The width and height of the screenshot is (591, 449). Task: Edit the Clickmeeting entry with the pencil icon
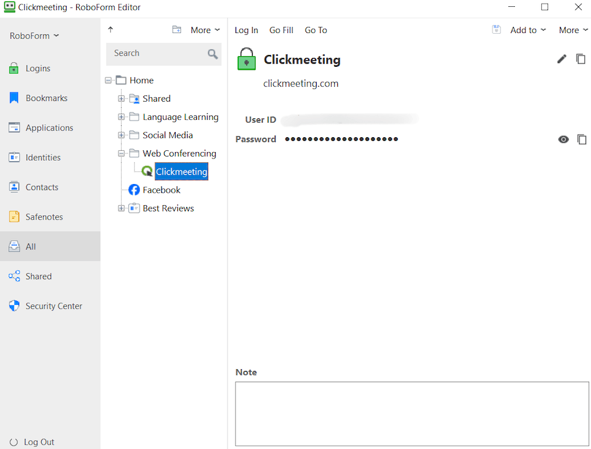pyautogui.click(x=561, y=58)
